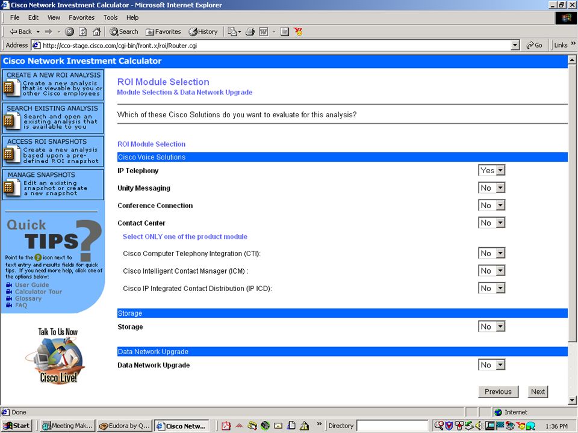Click the Access ROI Snapshots heading
578x433 pixels.
47,141
